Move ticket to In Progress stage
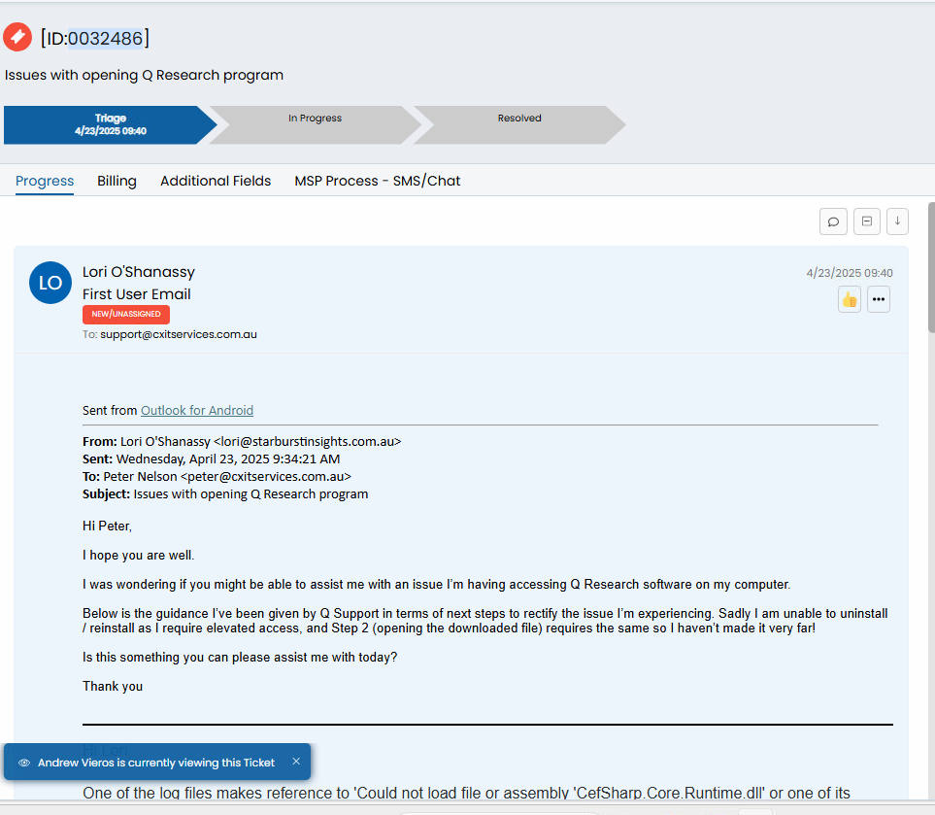Image resolution: width=935 pixels, height=815 pixels. tap(315, 124)
